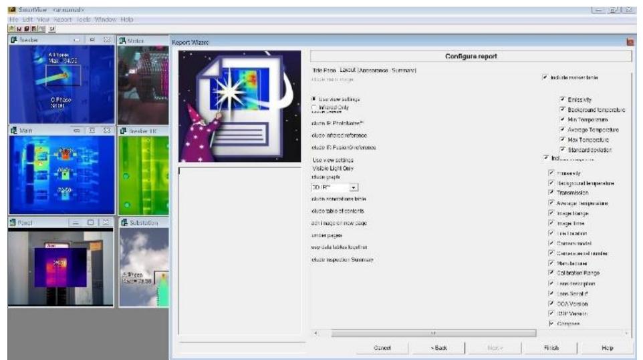Viewport: 643px width, 360px height.
Task: Select the Substation window image
Action: coord(144,267)
